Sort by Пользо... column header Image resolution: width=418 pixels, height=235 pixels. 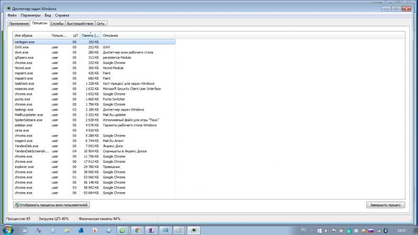(59, 35)
